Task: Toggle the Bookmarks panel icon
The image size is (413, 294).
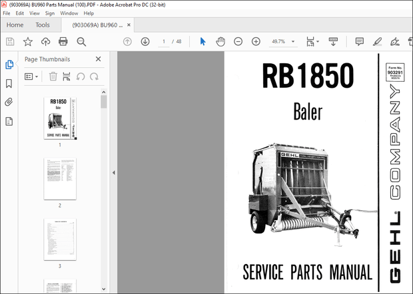Action: pos(9,83)
